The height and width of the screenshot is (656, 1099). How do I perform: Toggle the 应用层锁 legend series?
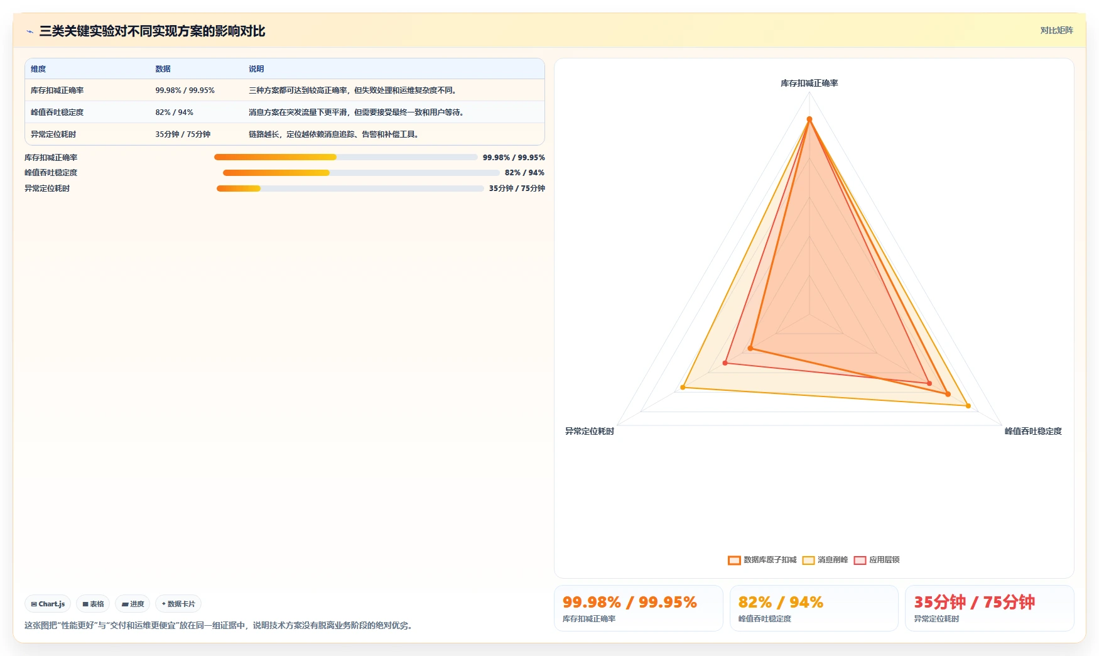pyautogui.click(x=877, y=560)
